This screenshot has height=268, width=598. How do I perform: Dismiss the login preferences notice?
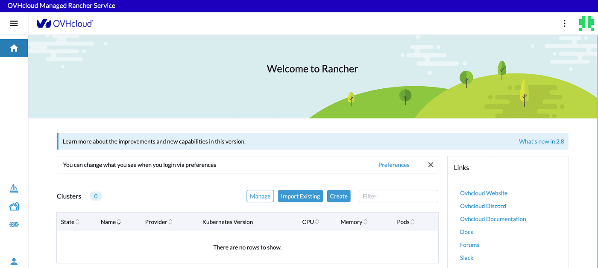[431, 165]
